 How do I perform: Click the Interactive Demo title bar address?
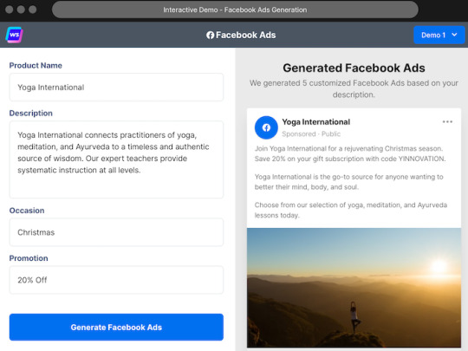click(x=235, y=10)
